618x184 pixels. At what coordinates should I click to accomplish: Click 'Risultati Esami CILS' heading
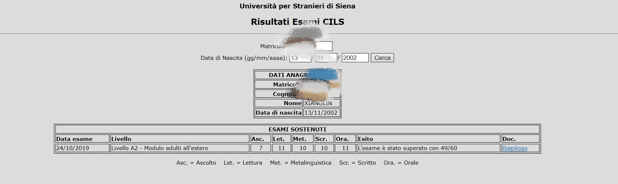click(297, 22)
